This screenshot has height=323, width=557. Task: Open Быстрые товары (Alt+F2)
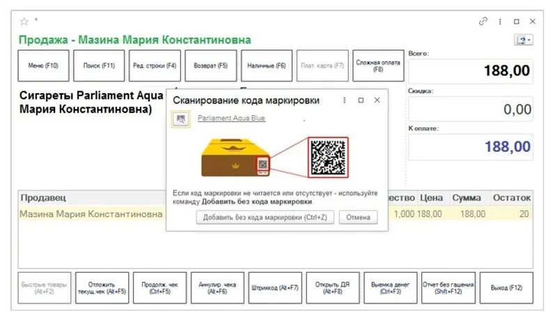pos(44,288)
